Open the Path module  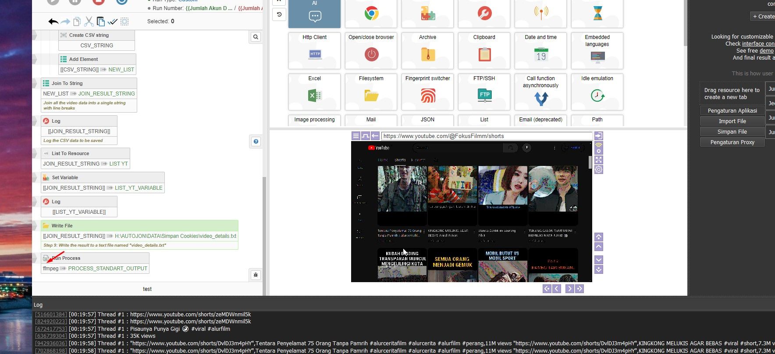pyautogui.click(x=597, y=120)
